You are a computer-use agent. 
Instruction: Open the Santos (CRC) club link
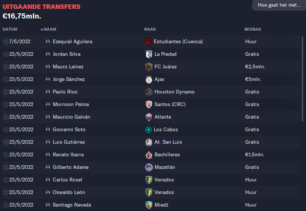point(170,105)
